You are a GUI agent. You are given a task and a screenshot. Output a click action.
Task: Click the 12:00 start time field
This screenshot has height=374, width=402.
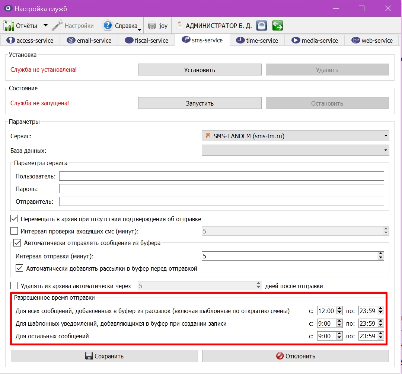click(327, 311)
